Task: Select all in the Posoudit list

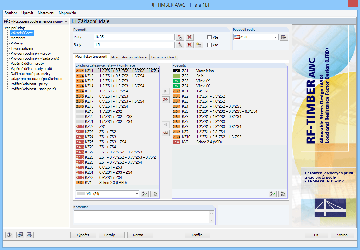Action: pos(273,194)
